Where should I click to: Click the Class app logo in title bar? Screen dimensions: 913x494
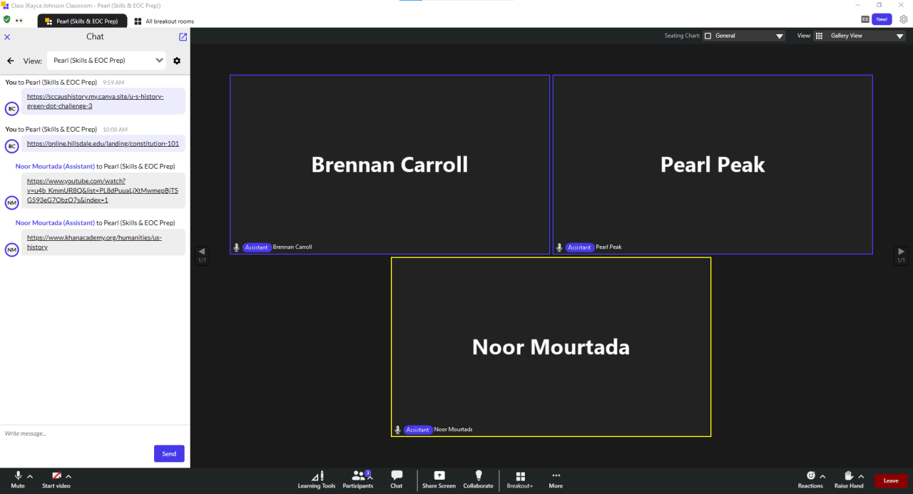pyautogui.click(x=5, y=5)
